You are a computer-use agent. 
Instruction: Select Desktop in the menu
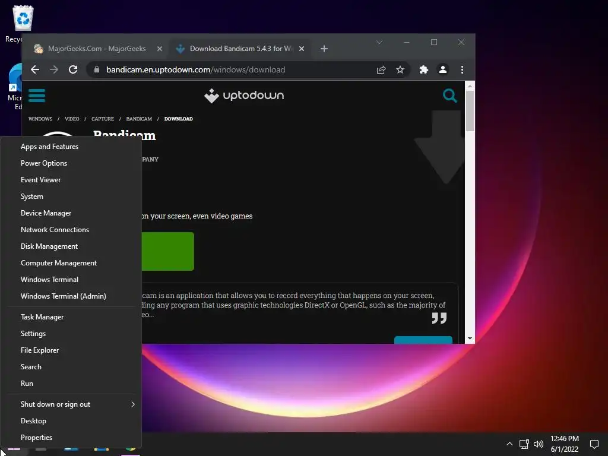click(x=71, y=421)
